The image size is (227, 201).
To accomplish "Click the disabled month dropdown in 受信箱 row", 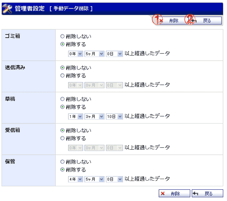I will click(x=94, y=148).
